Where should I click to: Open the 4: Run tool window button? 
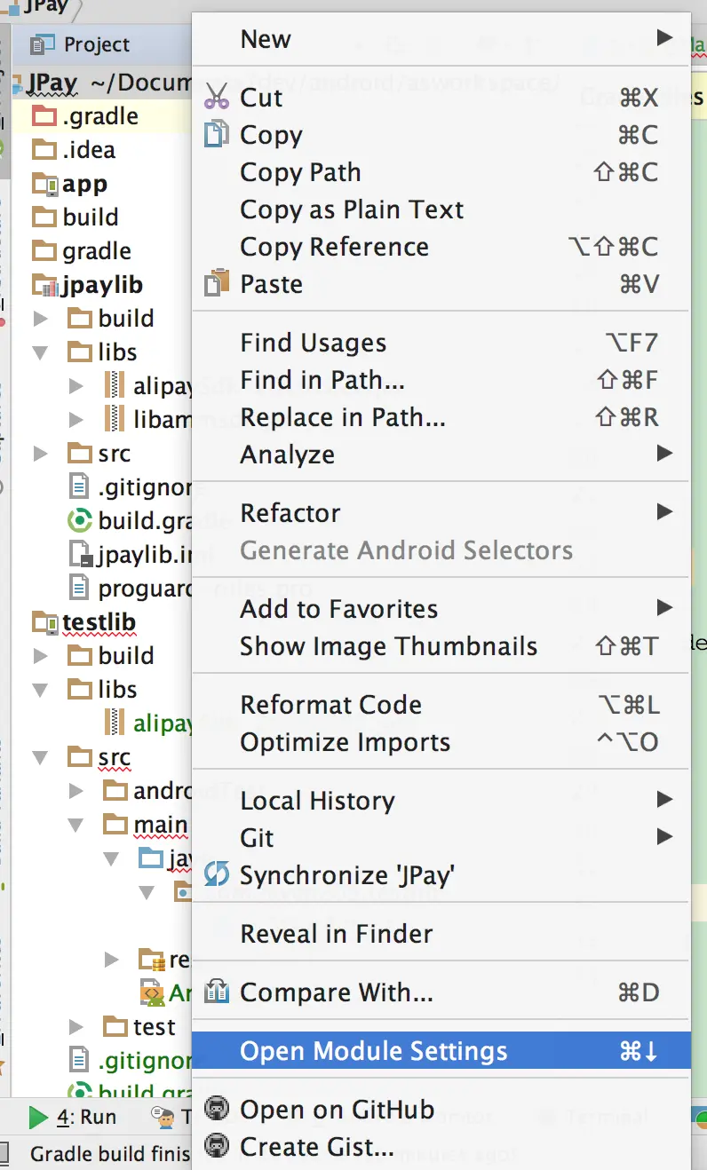pyautogui.click(x=74, y=1117)
